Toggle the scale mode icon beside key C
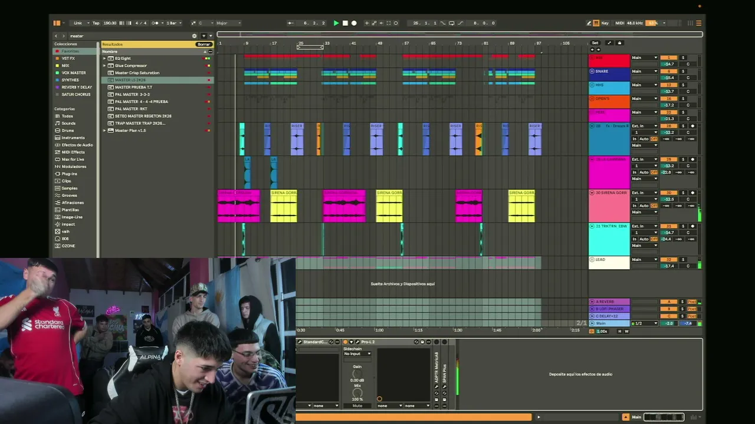The image size is (755, 424). (x=193, y=23)
